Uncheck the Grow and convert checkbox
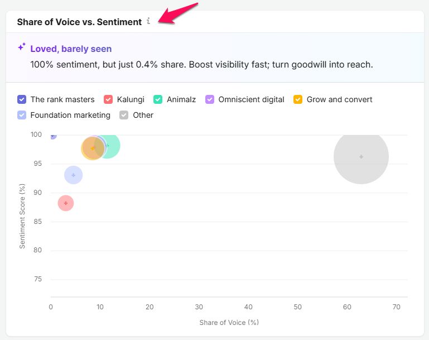 (298, 99)
